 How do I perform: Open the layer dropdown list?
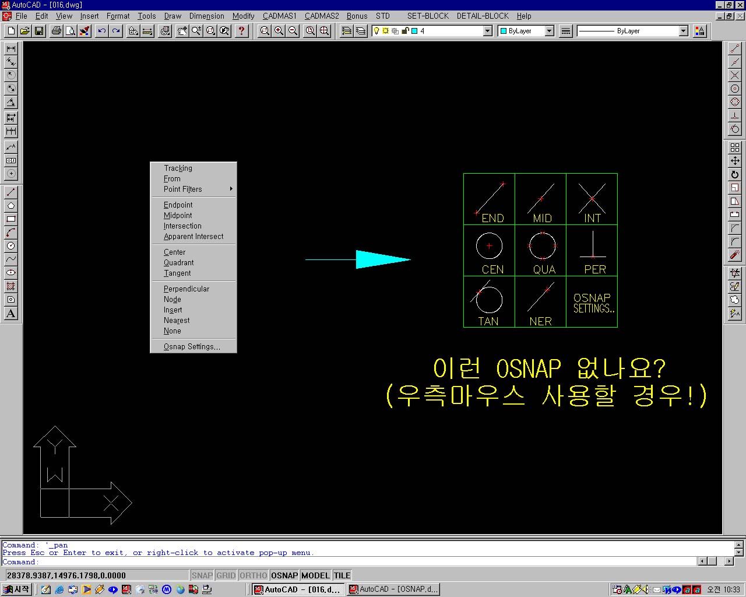pyautogui.click(x=487, y=31)
